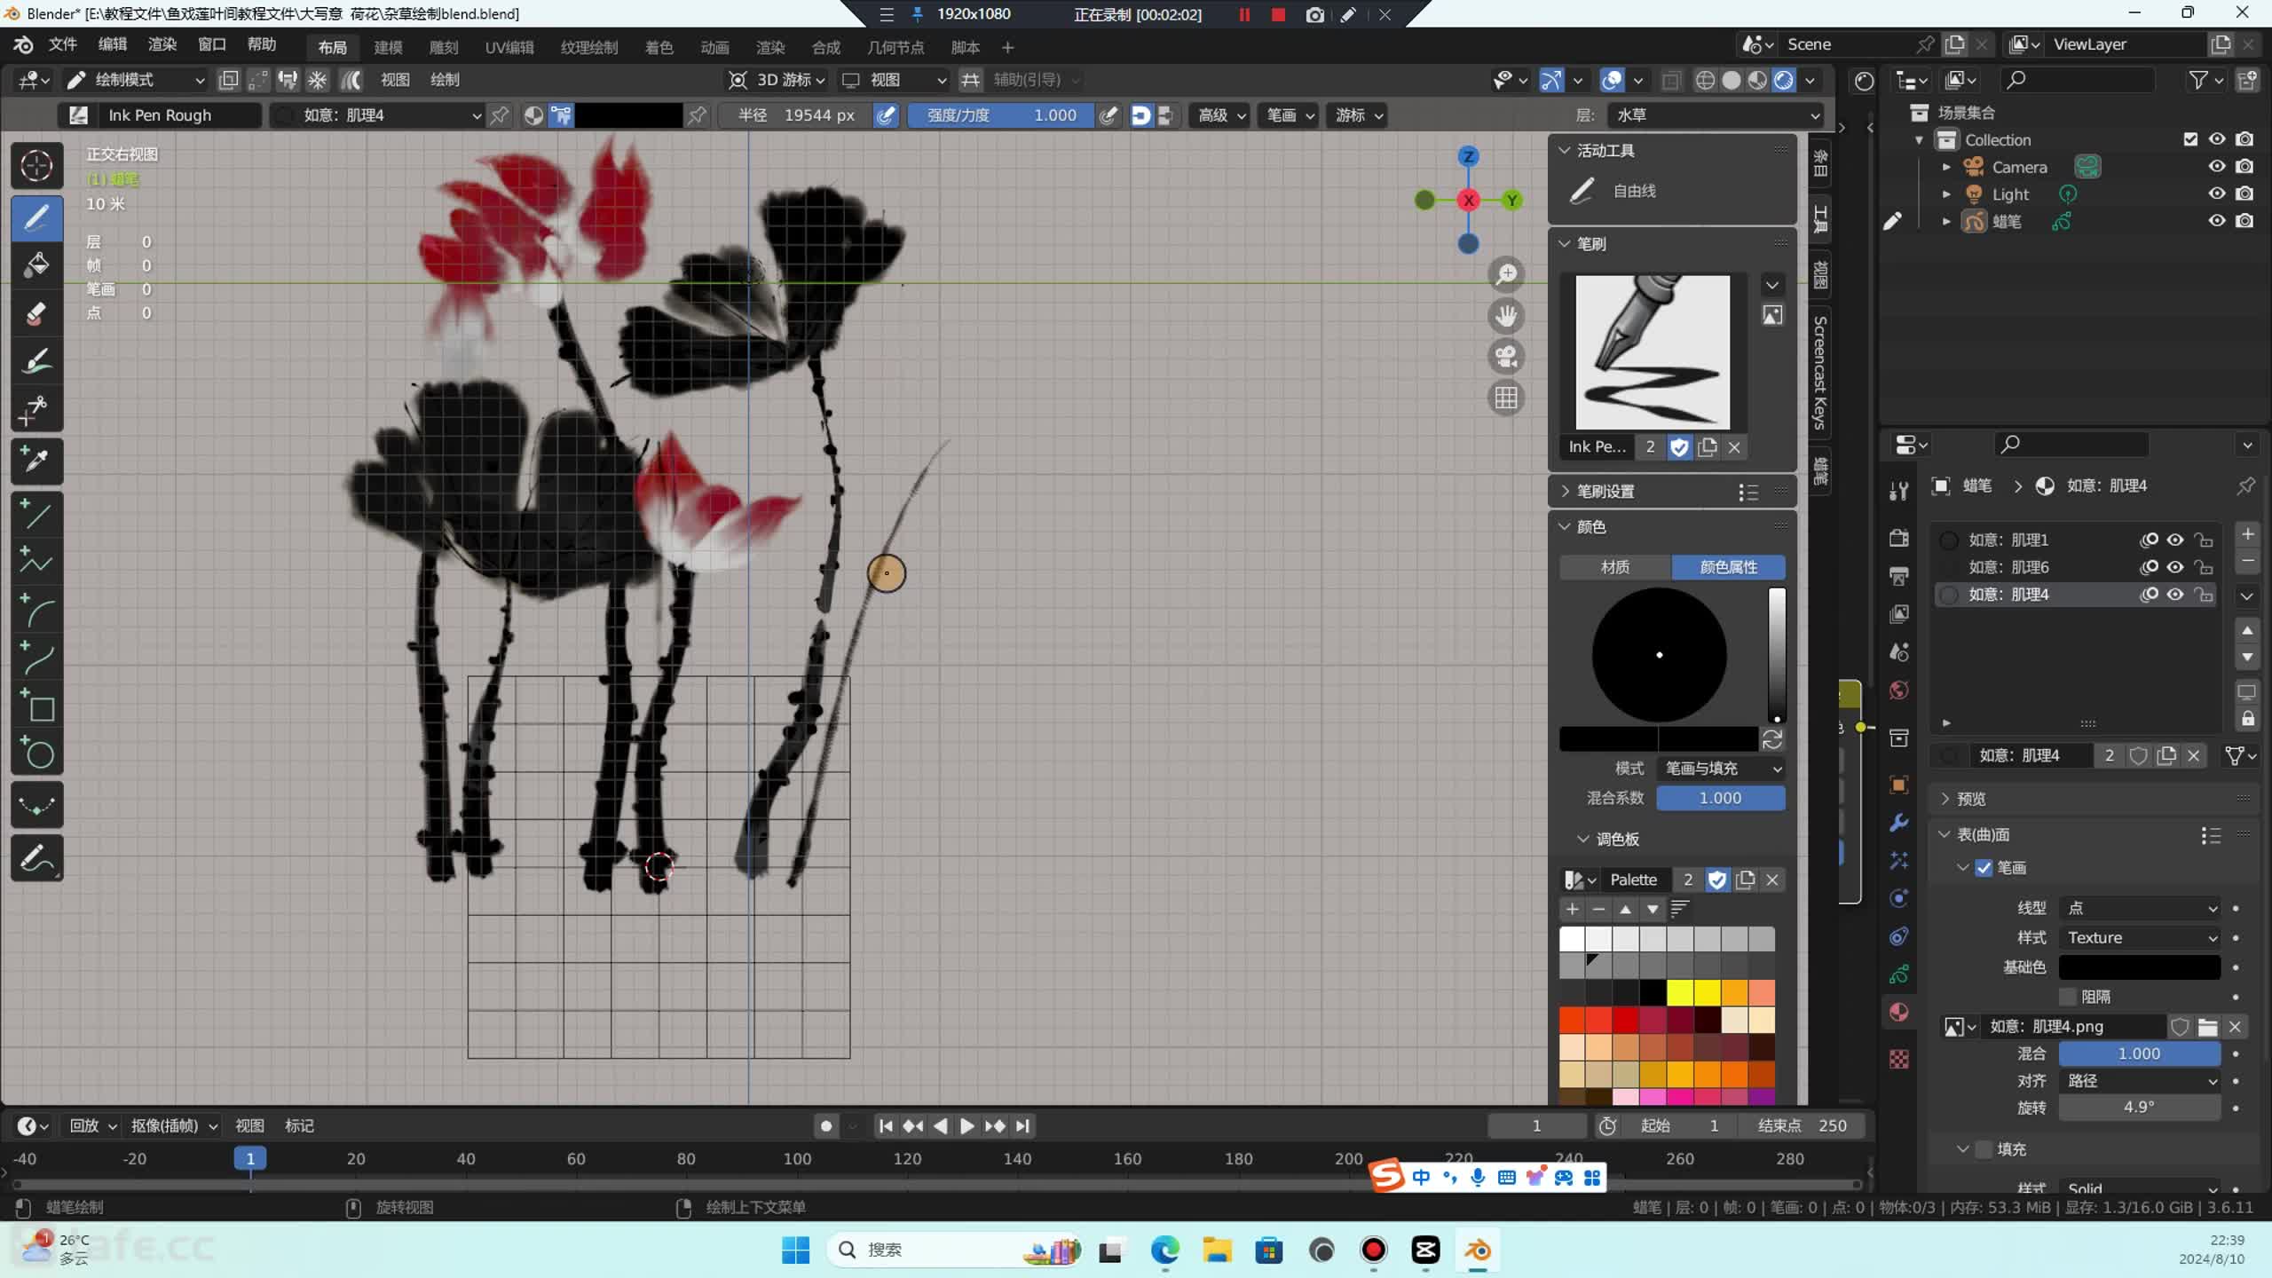Open the Render properties tab icon

click(1898, 538)
